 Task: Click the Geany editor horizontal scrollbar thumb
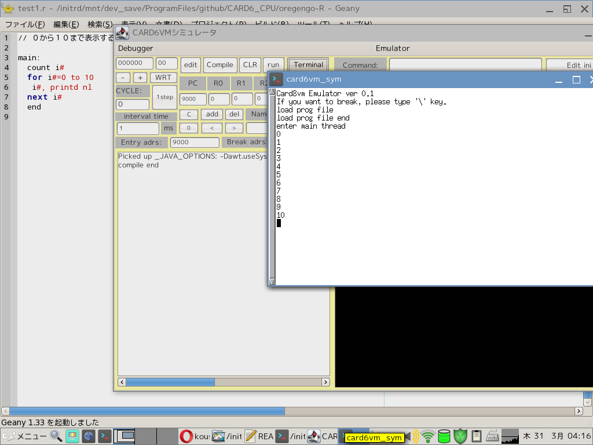click(x=147, y=411)
